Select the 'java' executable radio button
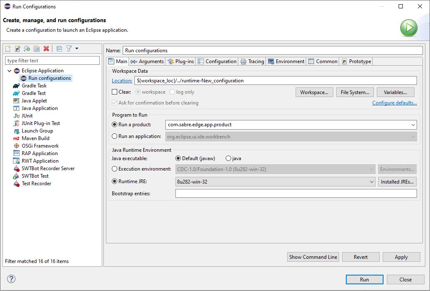This screenshot has width=430, height=291. pyautogui.click(x=228, y=158)
